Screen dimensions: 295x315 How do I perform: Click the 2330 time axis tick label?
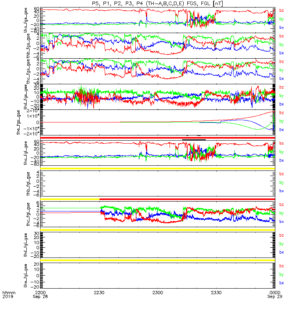pyautogui.click(x=216, y=293)
